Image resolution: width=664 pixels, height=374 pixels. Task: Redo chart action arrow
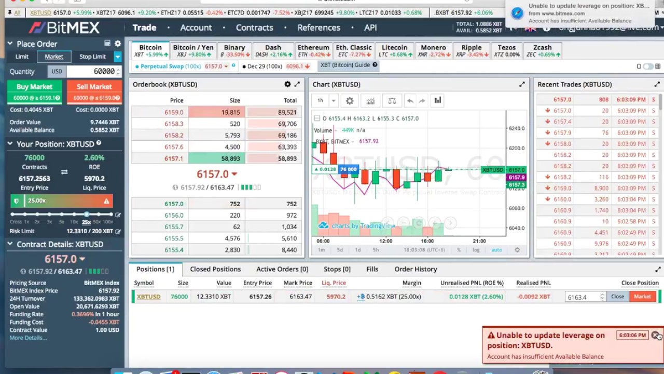click(x=422, y=101)
